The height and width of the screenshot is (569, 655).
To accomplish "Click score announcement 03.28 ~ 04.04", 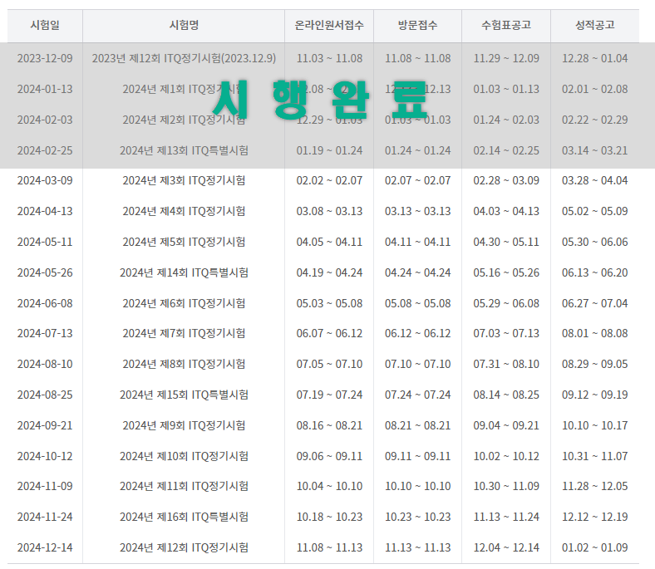I will (595, 181).
